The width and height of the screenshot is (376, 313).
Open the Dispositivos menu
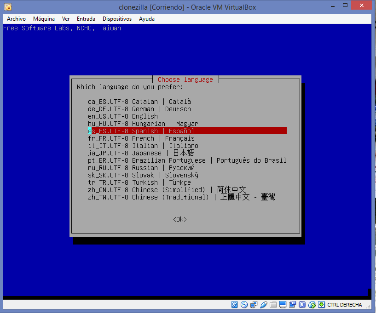tap(117, 19)
